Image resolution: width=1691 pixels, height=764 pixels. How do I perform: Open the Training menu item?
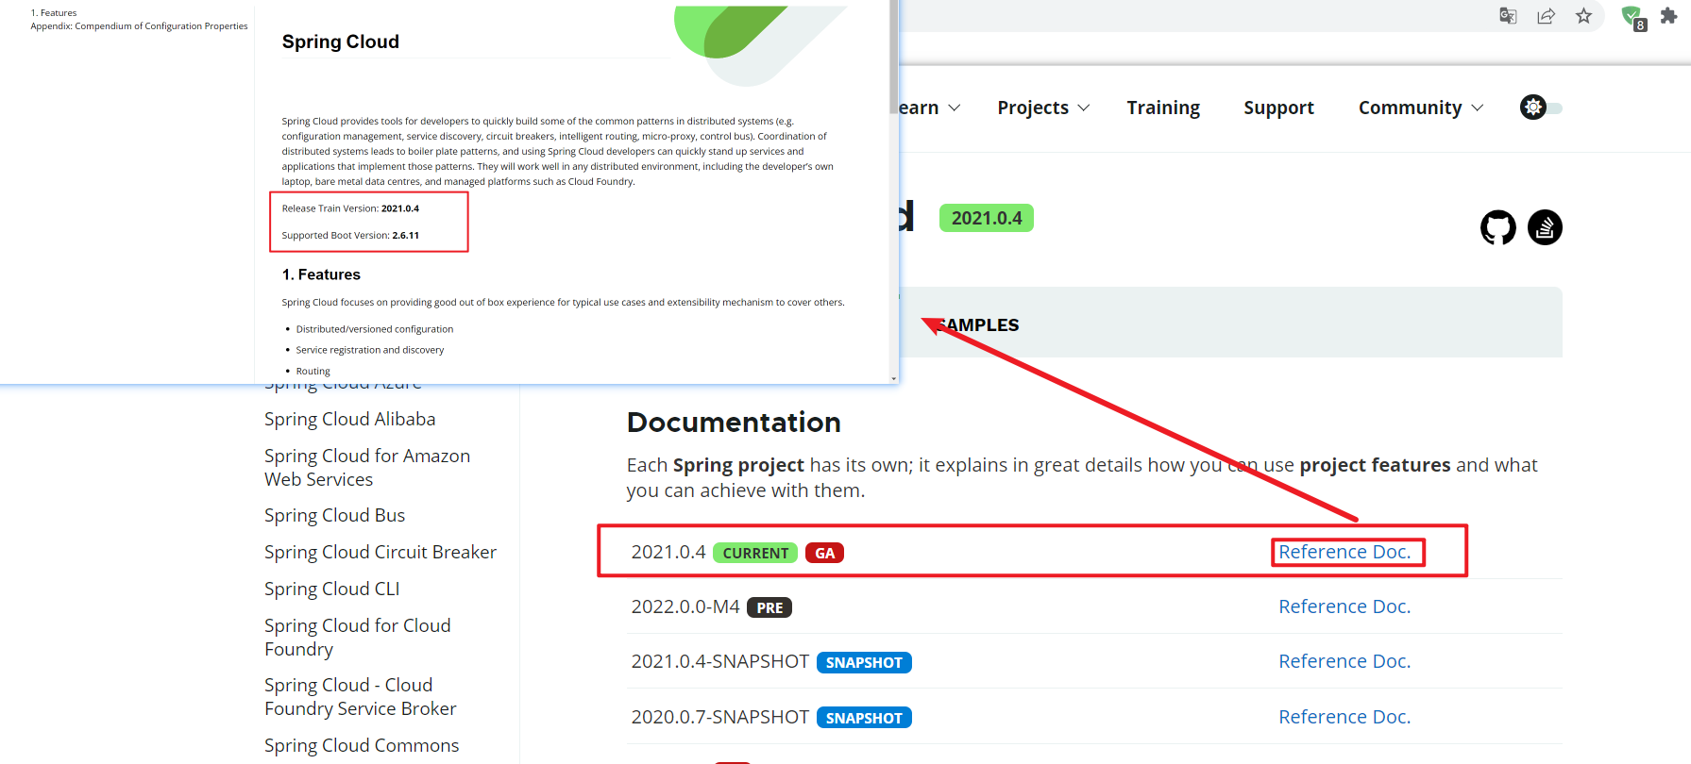(1163, 108)
